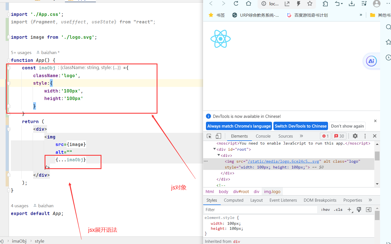
Task: Open the floating AI assistant button
Action: [x=371, y=61]
